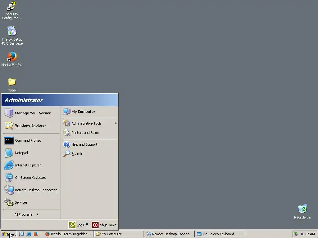Switch to Remote Desktop Connection taskbar button

170,234
